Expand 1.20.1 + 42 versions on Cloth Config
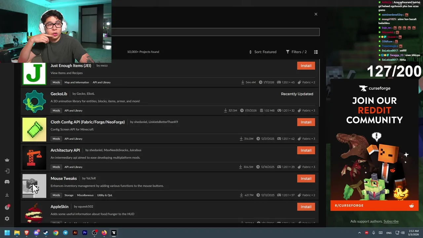The height and width of the screenshot is (238, 423). [x=286, y=139]
